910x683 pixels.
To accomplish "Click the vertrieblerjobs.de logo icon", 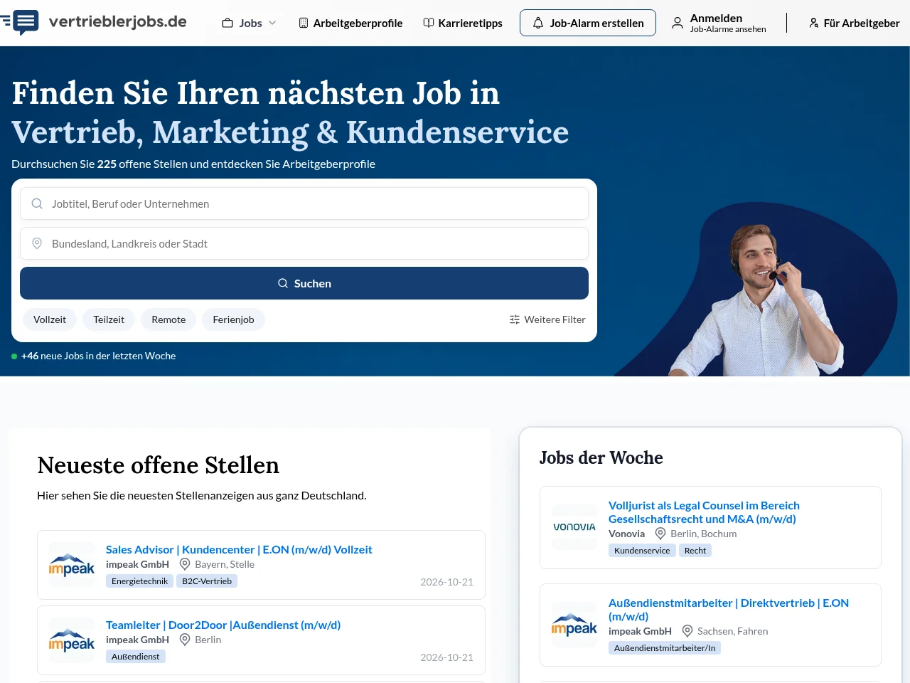I will pos(21,23).
